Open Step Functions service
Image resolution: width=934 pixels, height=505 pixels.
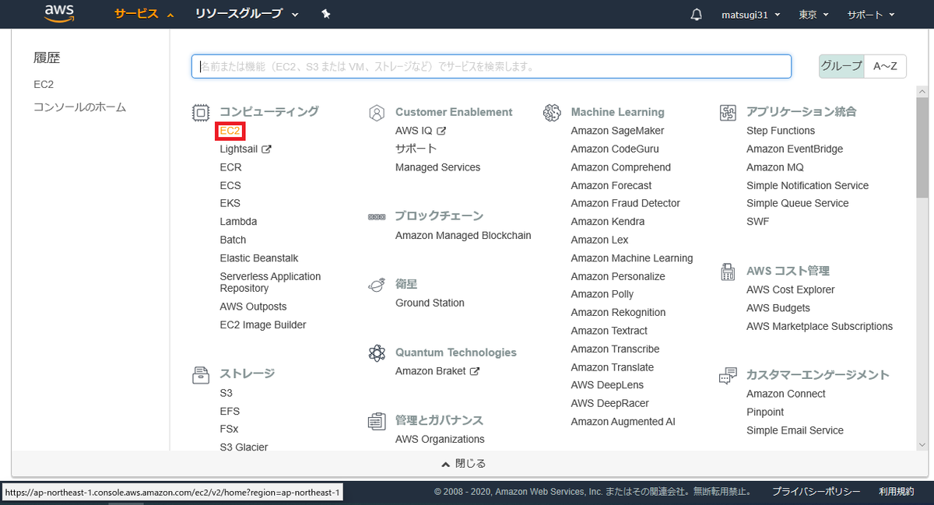click(x=781, y=131)
